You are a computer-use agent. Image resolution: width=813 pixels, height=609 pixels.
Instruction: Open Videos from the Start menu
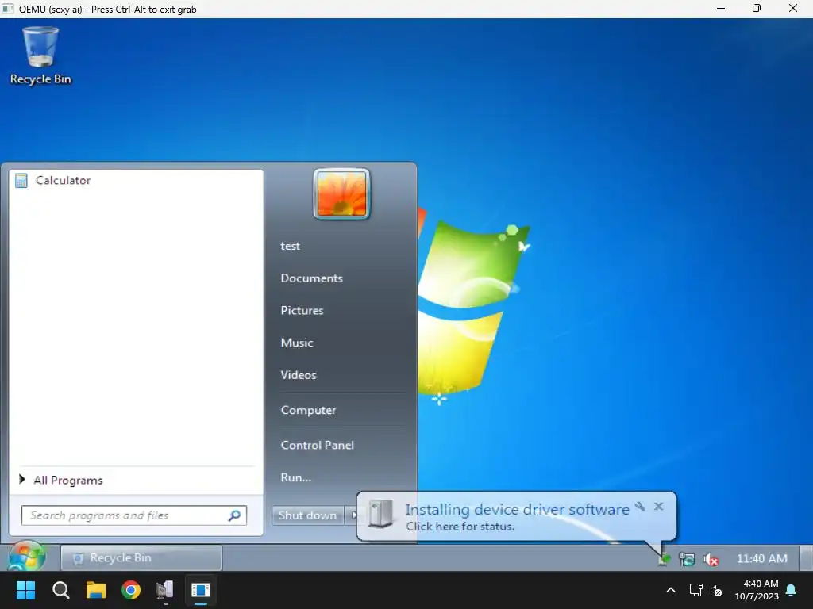coord(299,375)
